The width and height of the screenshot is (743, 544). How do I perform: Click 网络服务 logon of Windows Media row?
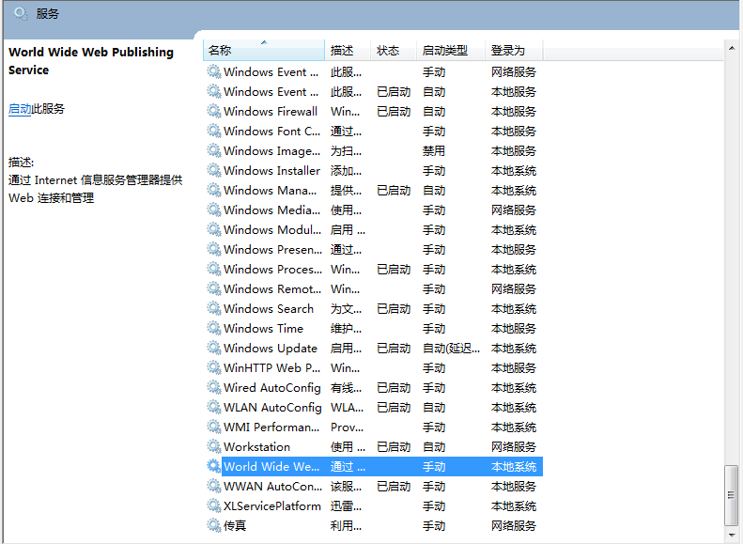[513, 210]
